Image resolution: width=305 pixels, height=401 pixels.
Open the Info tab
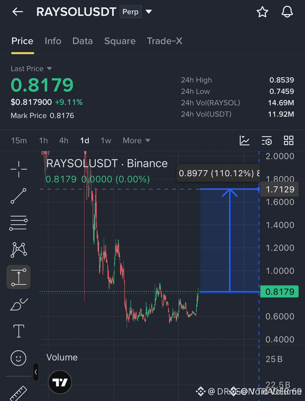click(53, 41)
